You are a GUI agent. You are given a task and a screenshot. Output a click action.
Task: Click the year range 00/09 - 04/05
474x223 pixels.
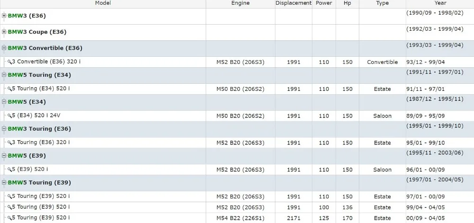tap(426, 218)
